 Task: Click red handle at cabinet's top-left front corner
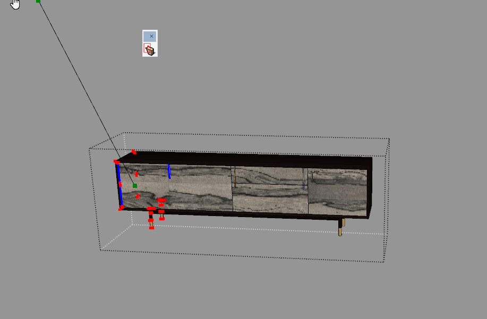pyautogui.click(x=116, y=162)
